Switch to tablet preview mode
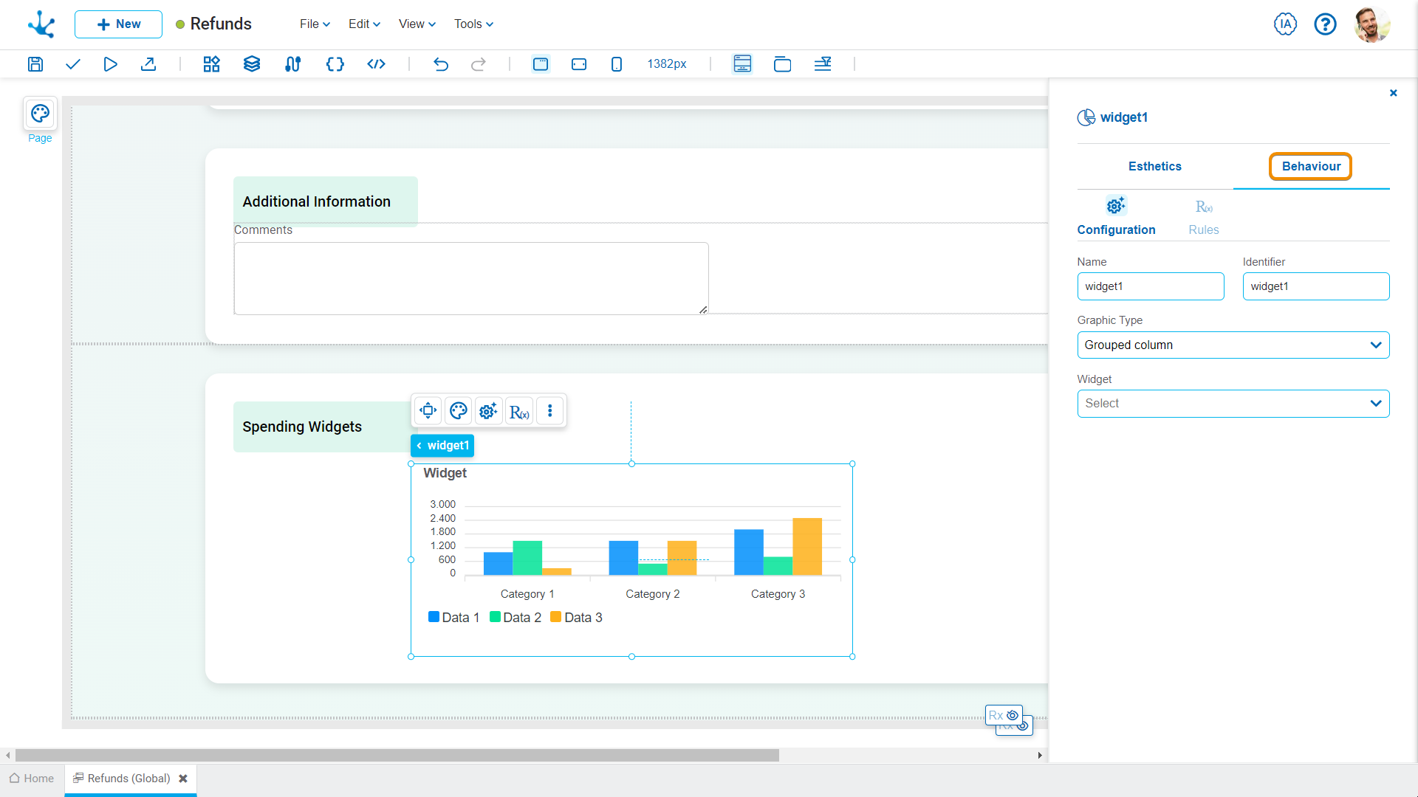 tap(579, 64)
